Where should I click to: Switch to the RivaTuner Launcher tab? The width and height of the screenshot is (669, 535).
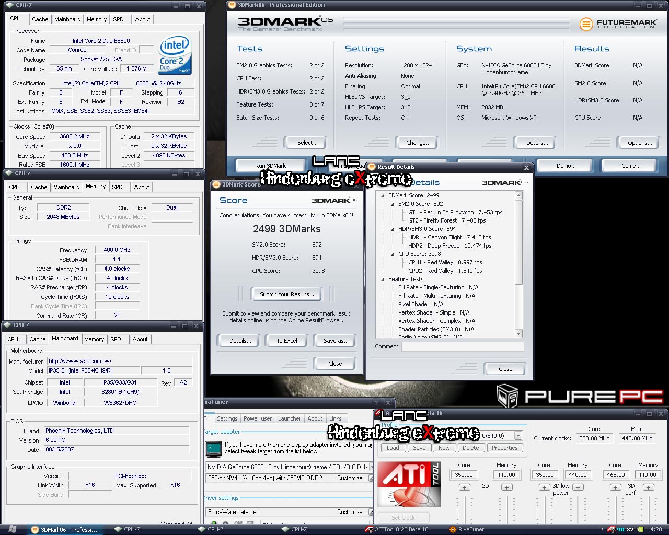point(290,418)
